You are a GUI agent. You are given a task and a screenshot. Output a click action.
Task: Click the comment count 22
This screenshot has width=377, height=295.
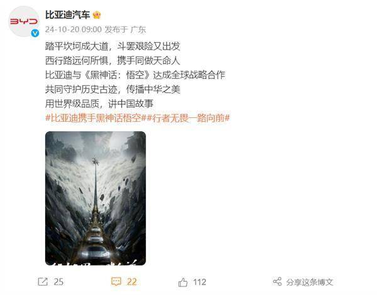point(132,282)
